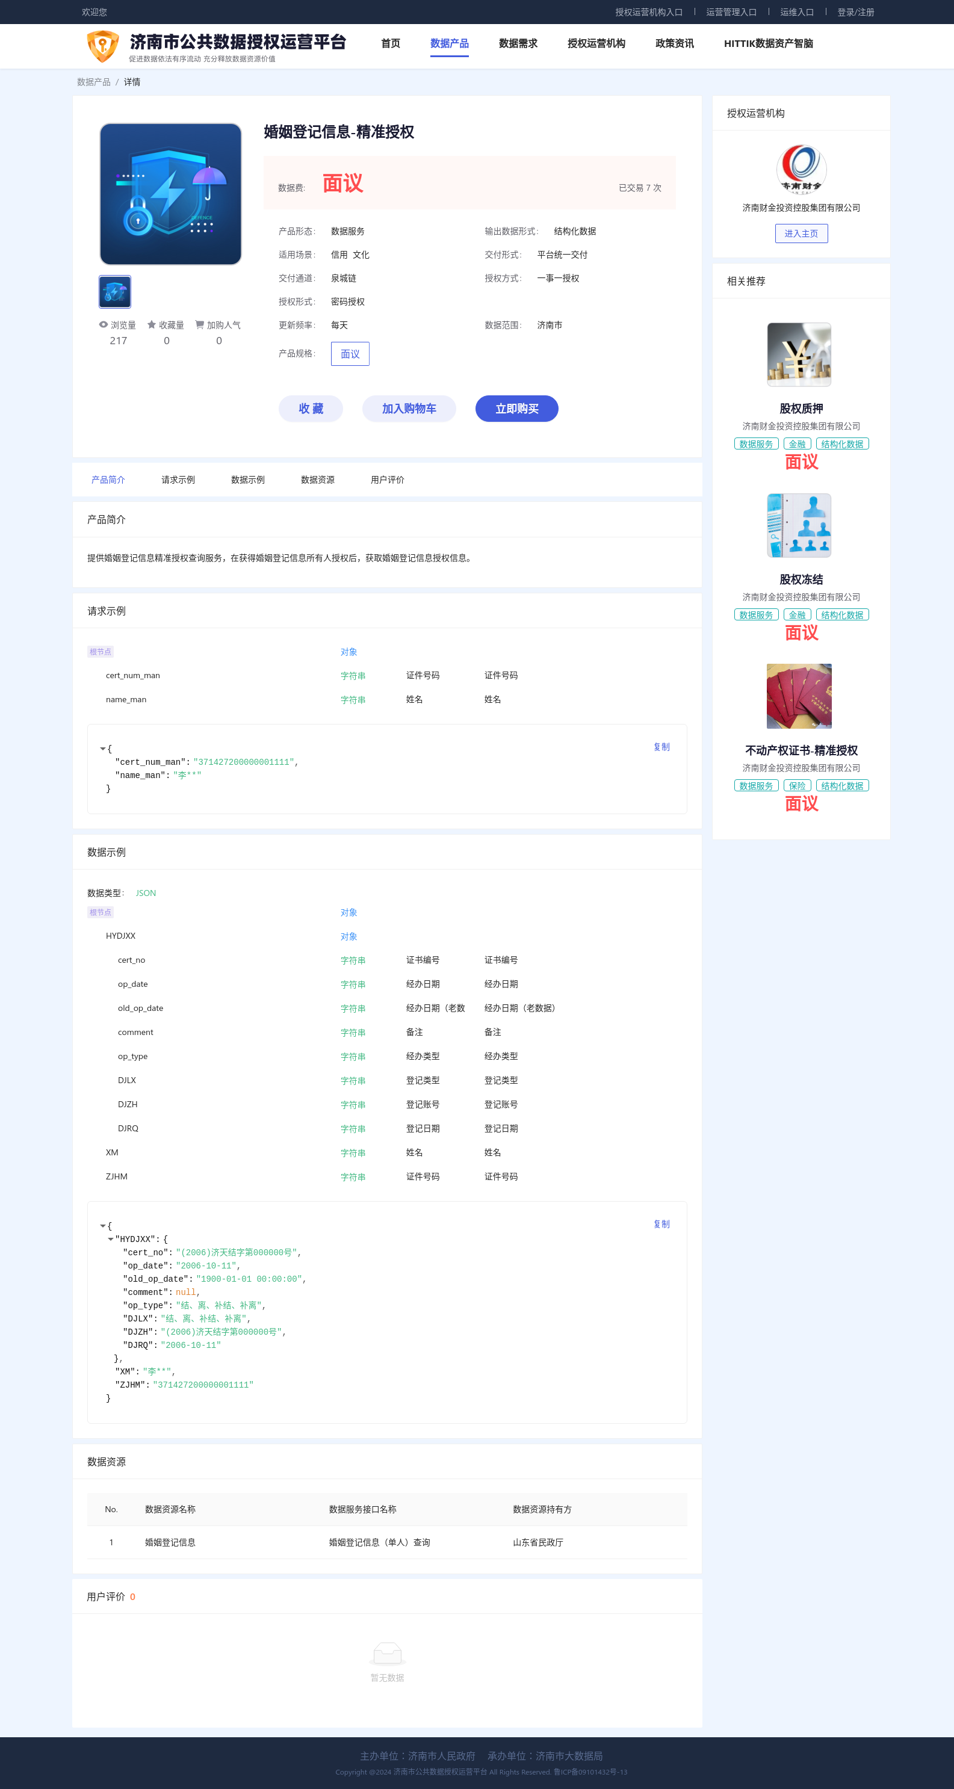Open 授权运营机构 navigation item
This screenshot has width=954, height=1789.
click(596, 43)
